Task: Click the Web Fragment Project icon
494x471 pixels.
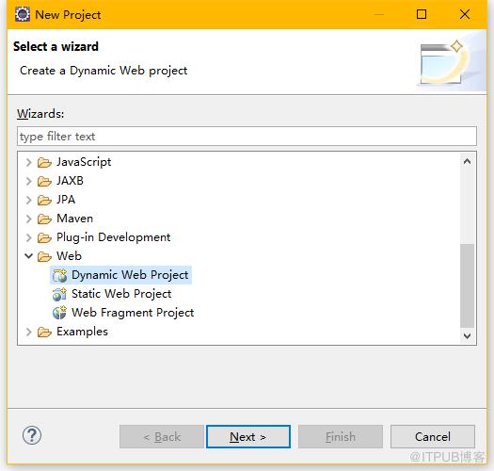Action: pyautogui.click(x=59, y=313)
